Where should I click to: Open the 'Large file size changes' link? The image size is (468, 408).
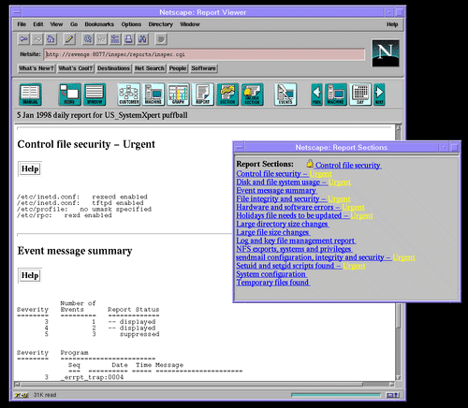pos(273,233)
